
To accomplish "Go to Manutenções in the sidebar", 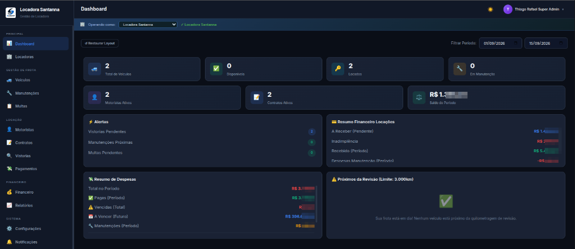I will point(35,93).
